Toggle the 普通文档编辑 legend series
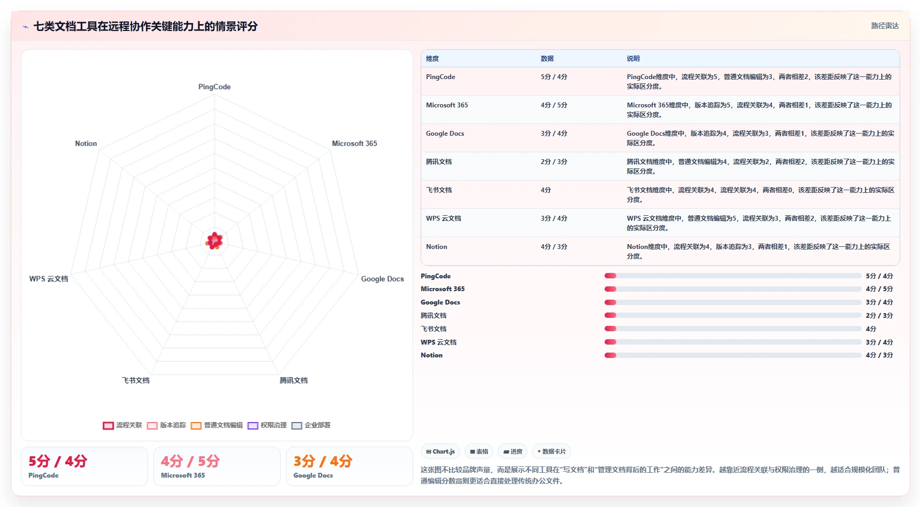This screenshot has height=507, width=921. (216, 425)
